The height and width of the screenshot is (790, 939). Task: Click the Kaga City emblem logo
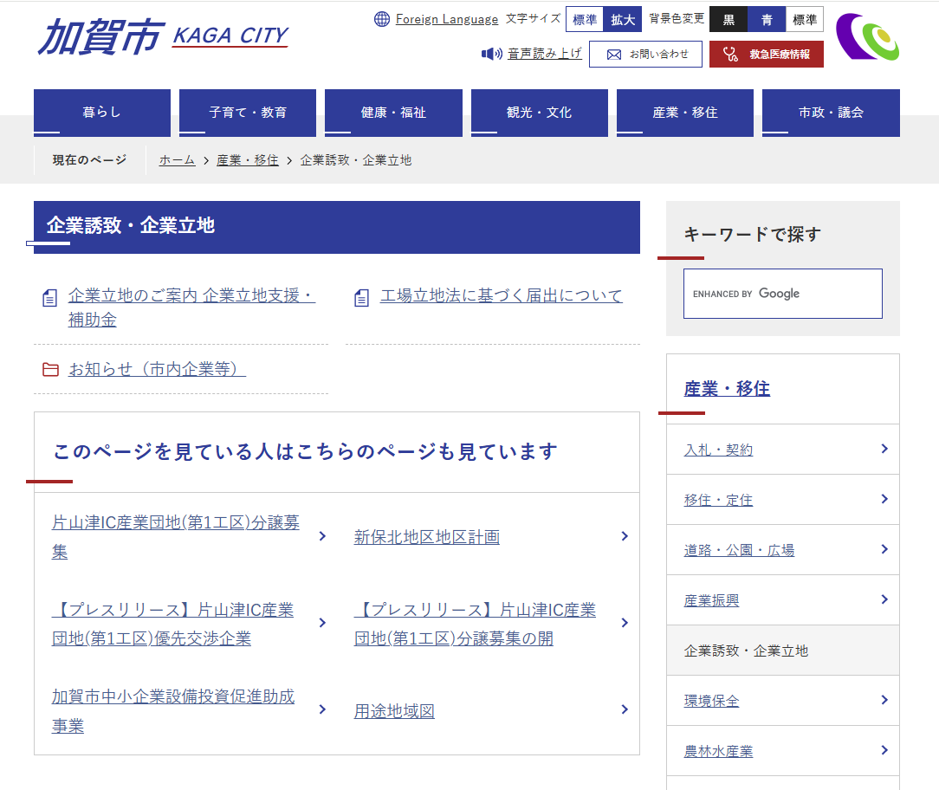pos(867,37)
